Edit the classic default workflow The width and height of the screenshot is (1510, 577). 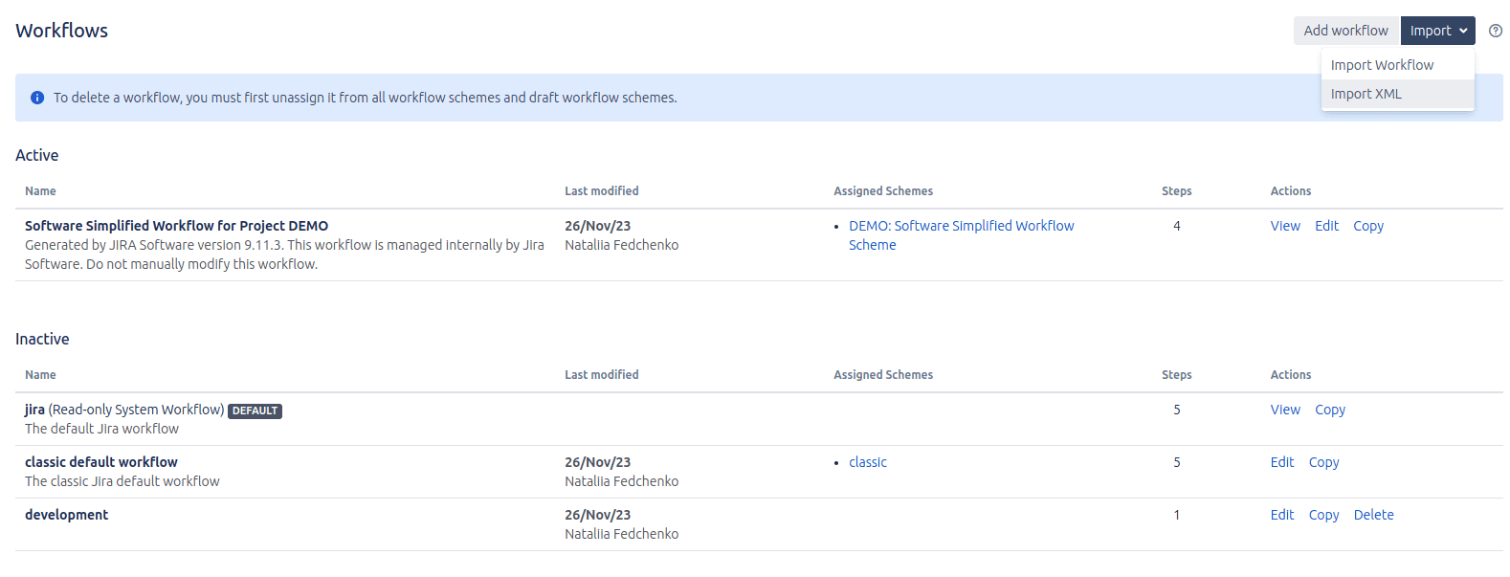pyautogui.click(x=1282, y=462)
